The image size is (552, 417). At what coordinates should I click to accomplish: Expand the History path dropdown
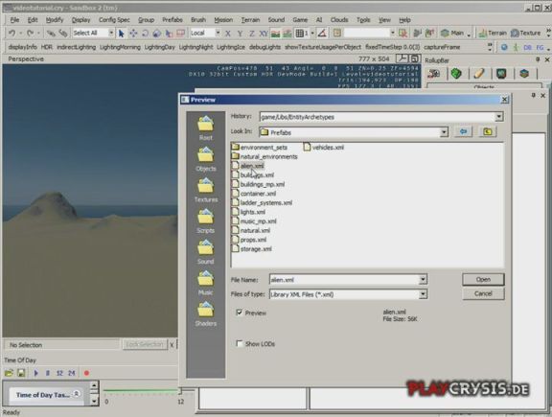[x=499, y=117]
